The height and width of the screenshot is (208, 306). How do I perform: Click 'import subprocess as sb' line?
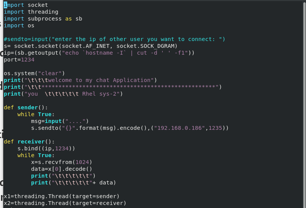pos(43,19)
